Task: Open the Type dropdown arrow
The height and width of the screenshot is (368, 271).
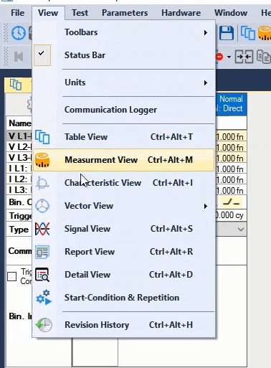Action: tap(241, 230)
